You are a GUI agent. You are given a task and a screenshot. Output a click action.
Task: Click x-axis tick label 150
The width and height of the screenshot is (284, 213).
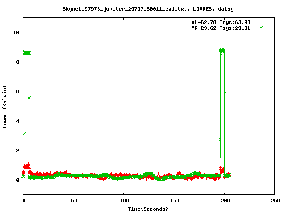click(175, 201)
